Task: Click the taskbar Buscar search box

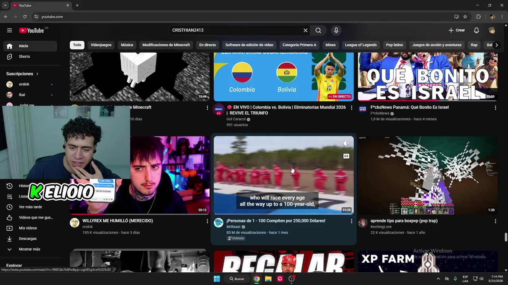Action: pos(237,279)
